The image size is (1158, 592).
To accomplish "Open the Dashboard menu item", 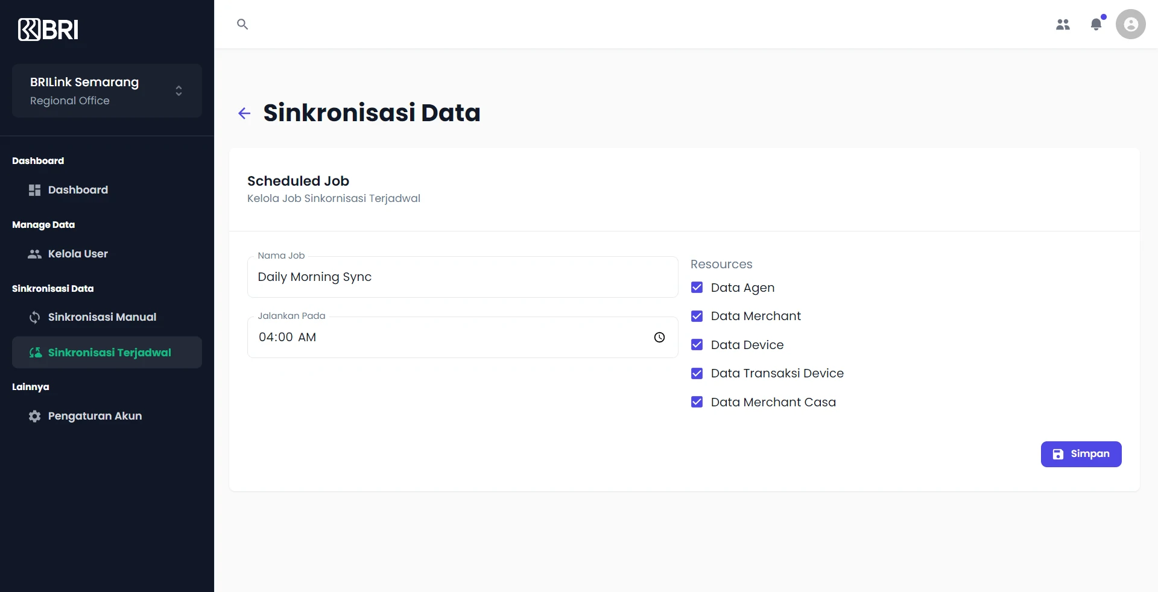I will tap(78, 190).
